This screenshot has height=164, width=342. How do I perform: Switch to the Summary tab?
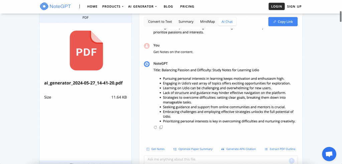coord(186,22)
